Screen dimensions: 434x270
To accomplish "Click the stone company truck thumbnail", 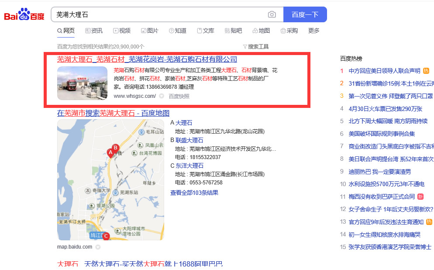I will 82,83.
